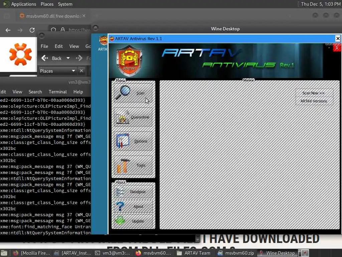The height and width of the screenshot is (257, 342).
Task: Reload the Firefox page
Action: coord(32,30)
